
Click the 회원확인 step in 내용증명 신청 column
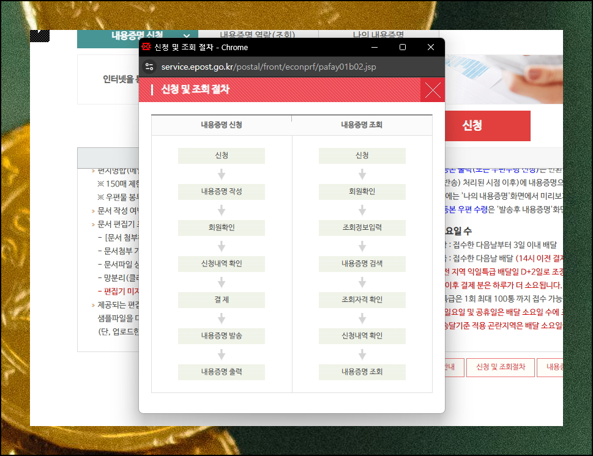pos(222,228)
